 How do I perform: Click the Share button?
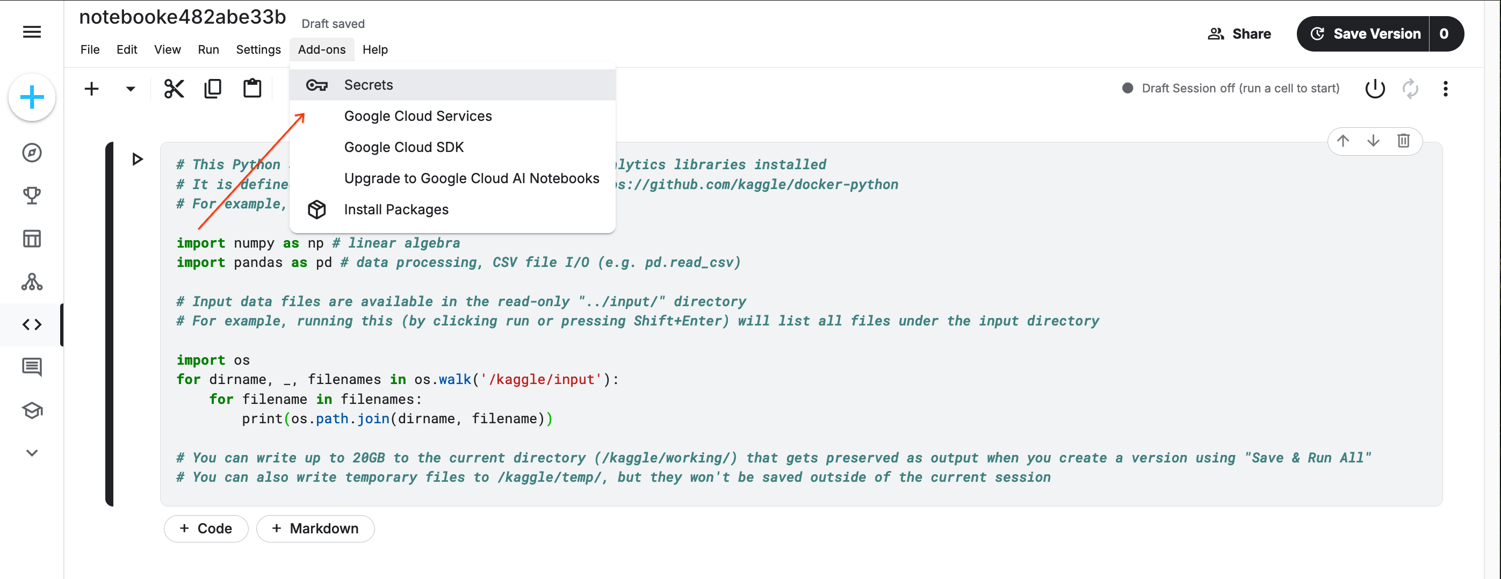click(x=1239, y=34)
